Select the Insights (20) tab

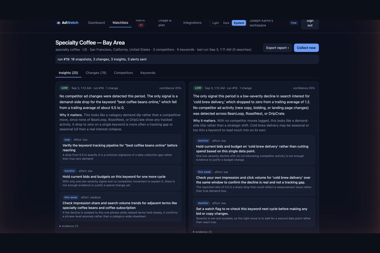coord(68,73)
